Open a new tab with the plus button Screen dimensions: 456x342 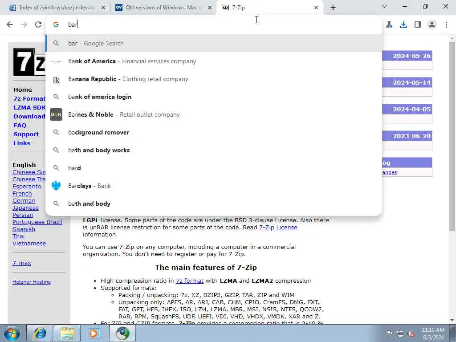[333, 8]
